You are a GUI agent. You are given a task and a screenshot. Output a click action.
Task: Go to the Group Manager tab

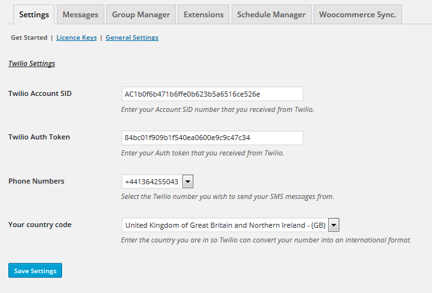coord(141,14)
